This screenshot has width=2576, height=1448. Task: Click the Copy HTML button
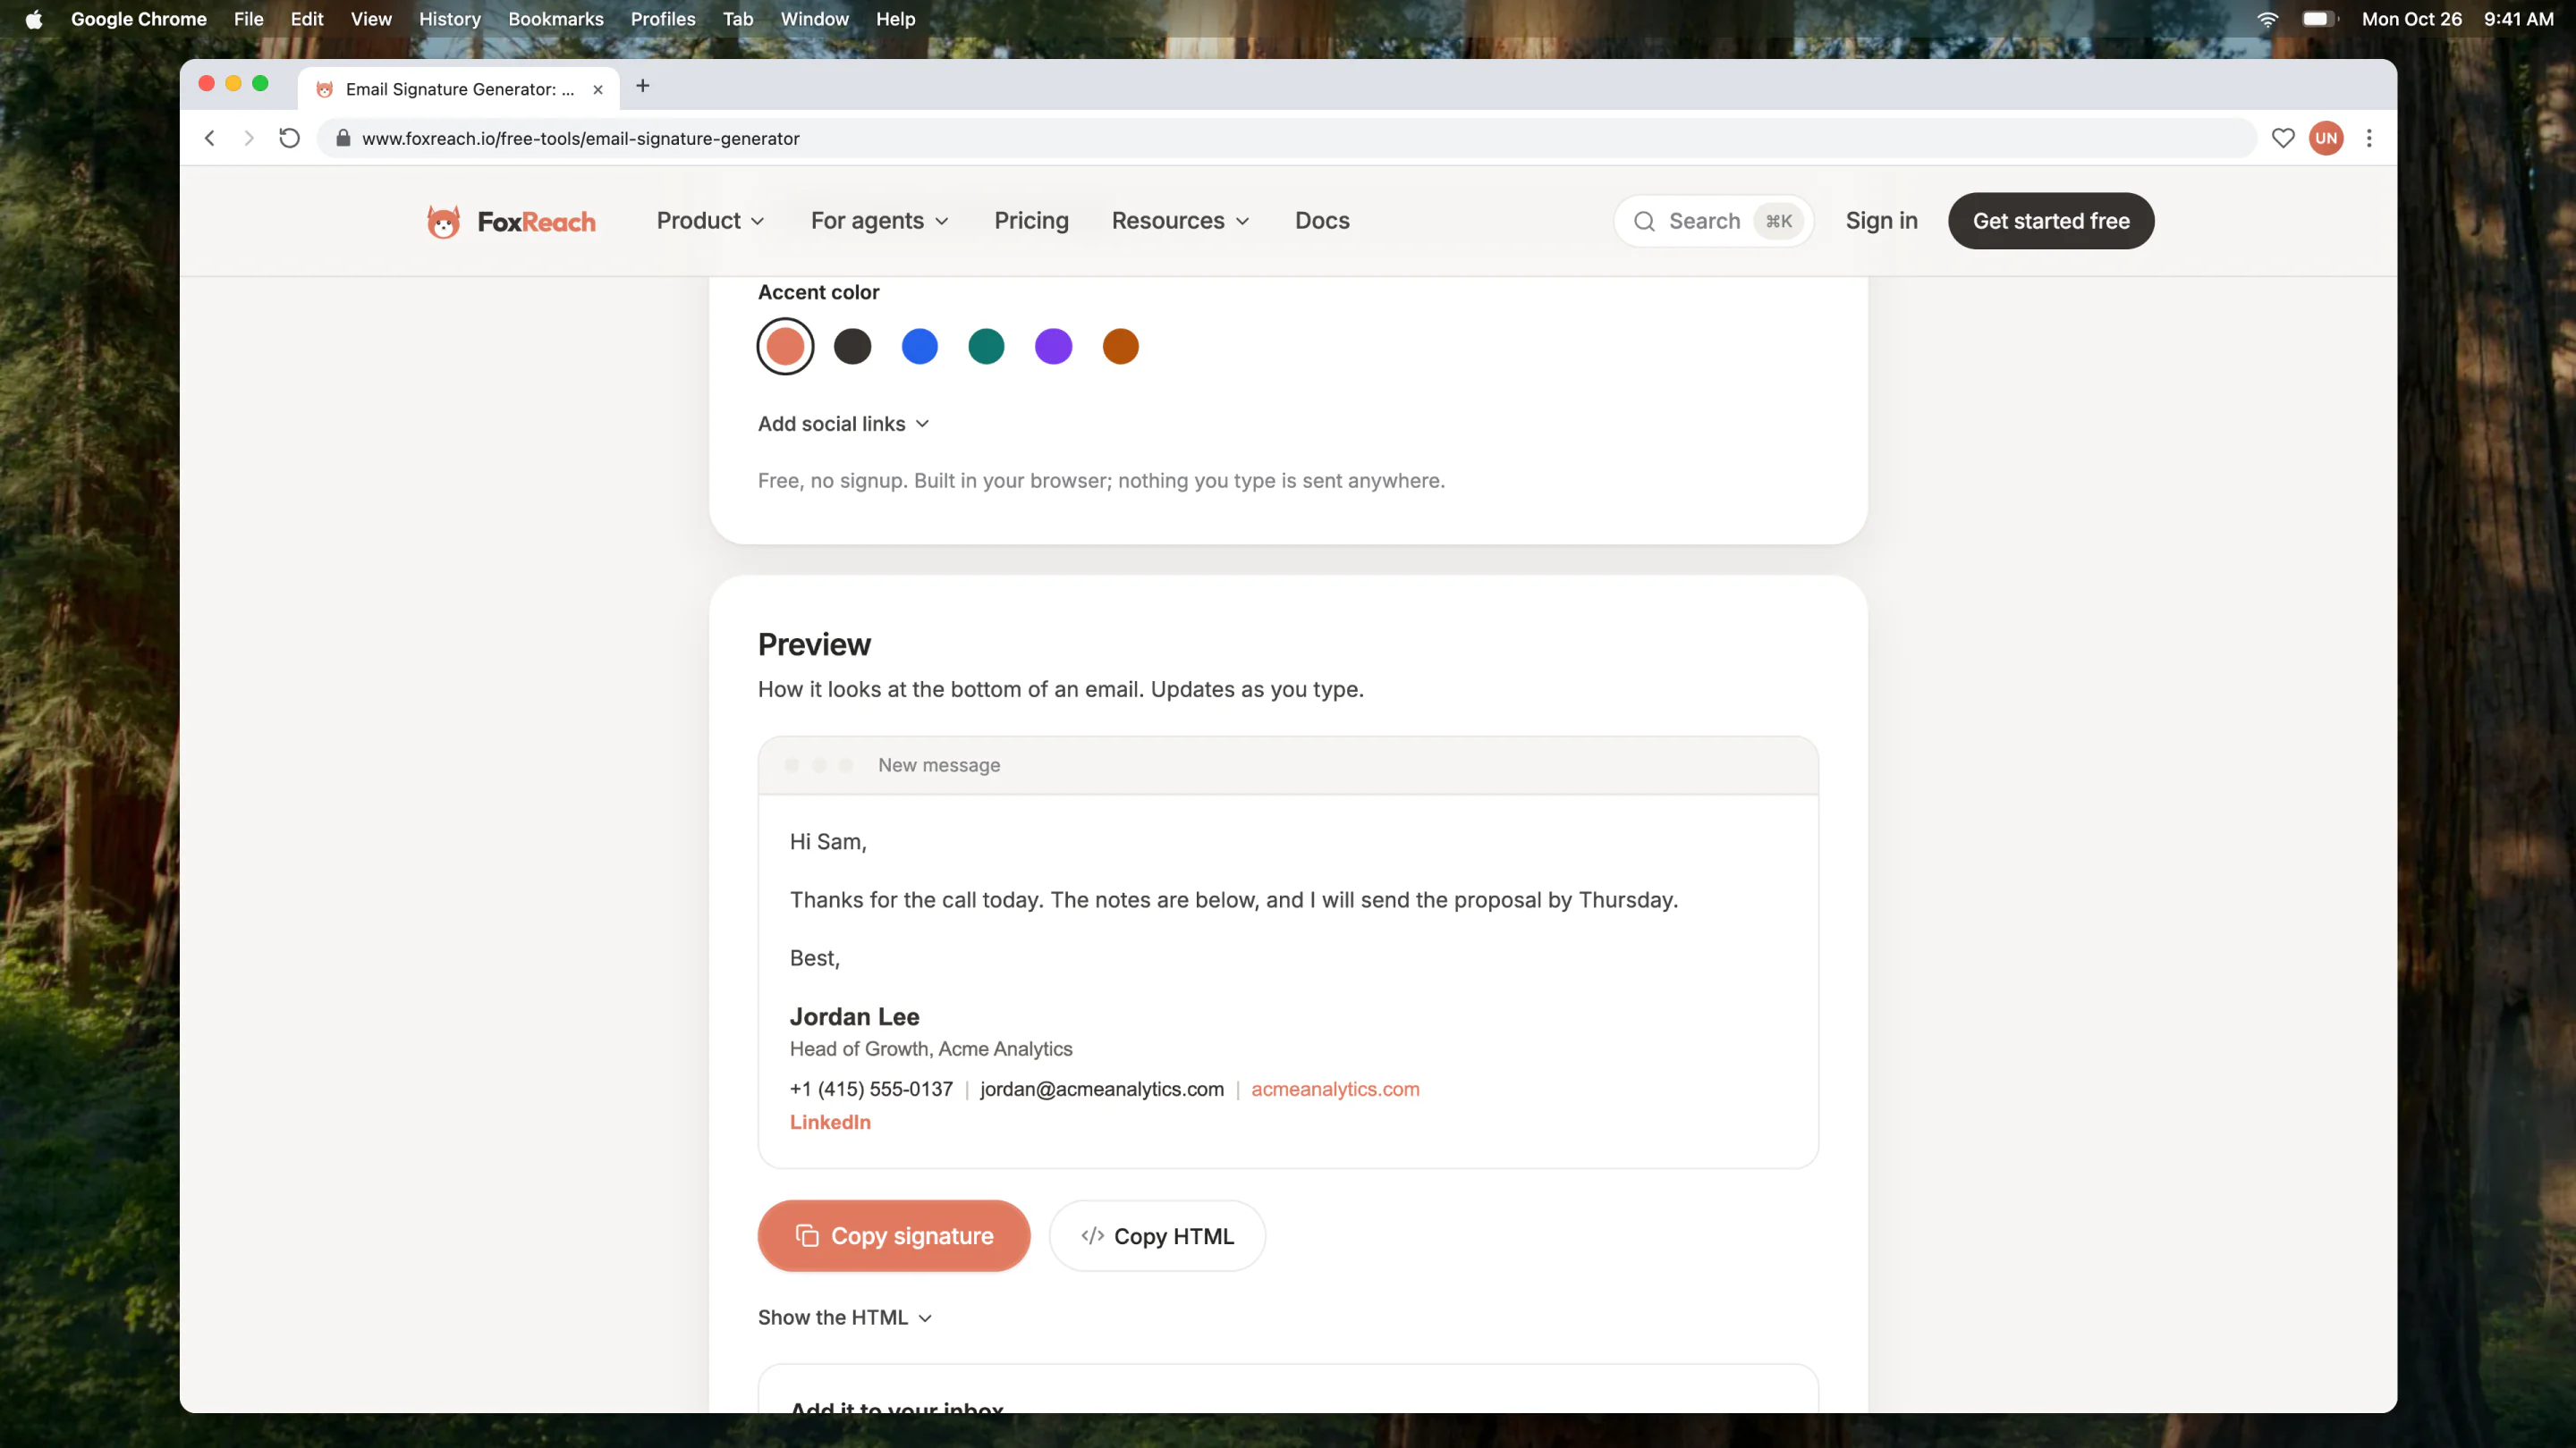click(x=1157, y=1236)
